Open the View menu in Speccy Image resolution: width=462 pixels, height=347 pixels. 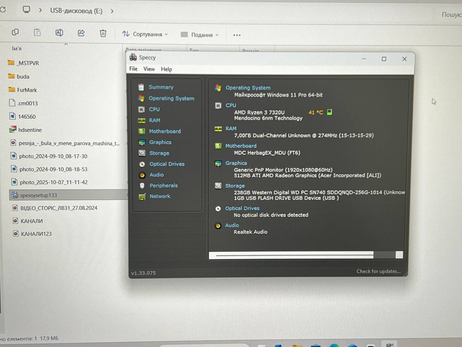point(149,69)
